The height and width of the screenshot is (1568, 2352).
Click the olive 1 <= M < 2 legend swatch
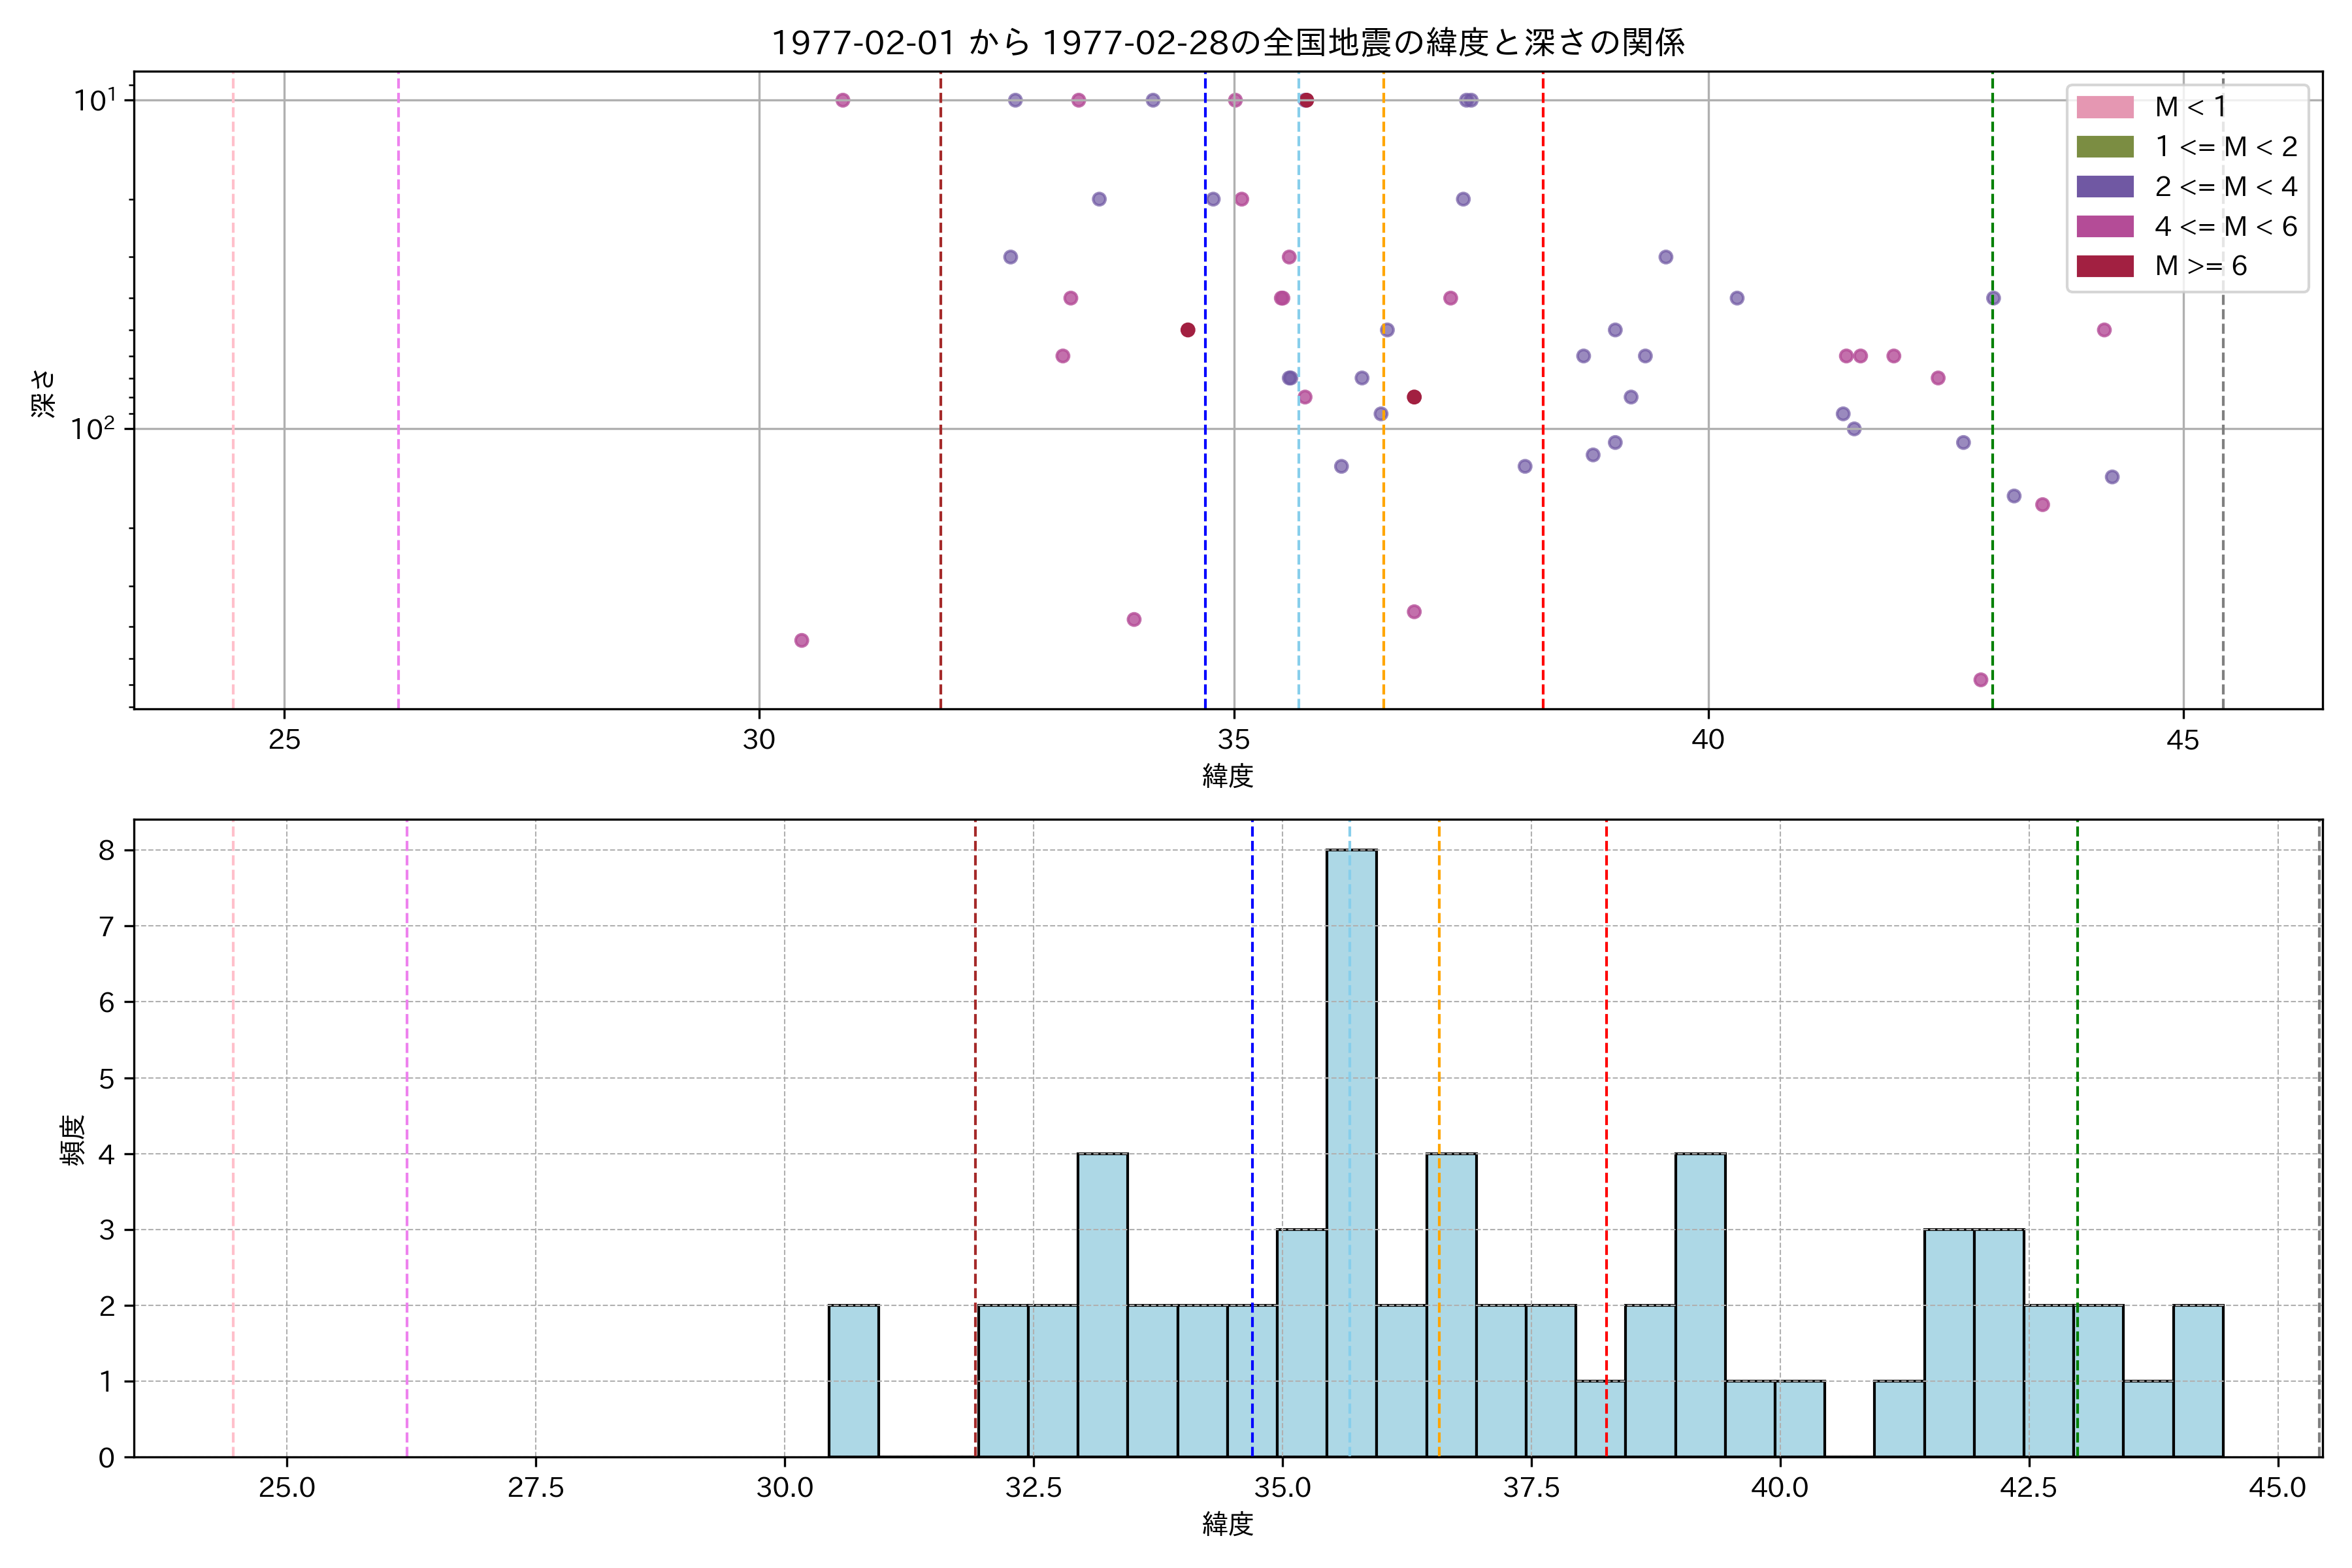pos(2105,147)
